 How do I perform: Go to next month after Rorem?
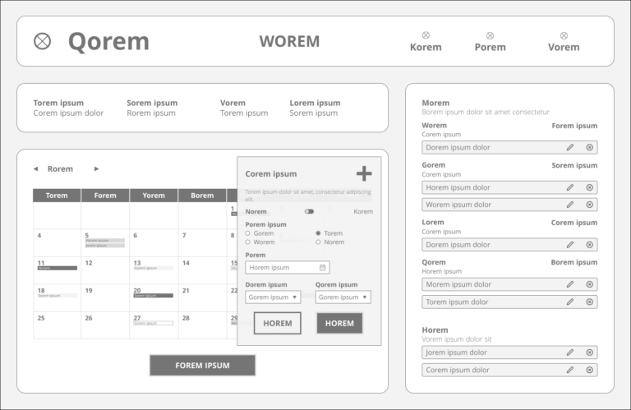click(x=96, y=169)
